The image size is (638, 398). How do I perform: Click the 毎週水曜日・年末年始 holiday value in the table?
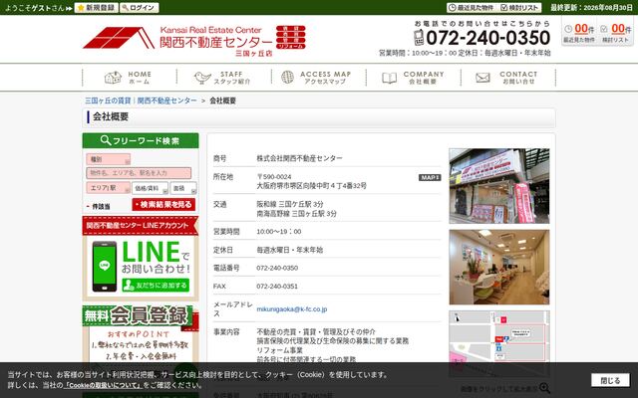point(290,250)
